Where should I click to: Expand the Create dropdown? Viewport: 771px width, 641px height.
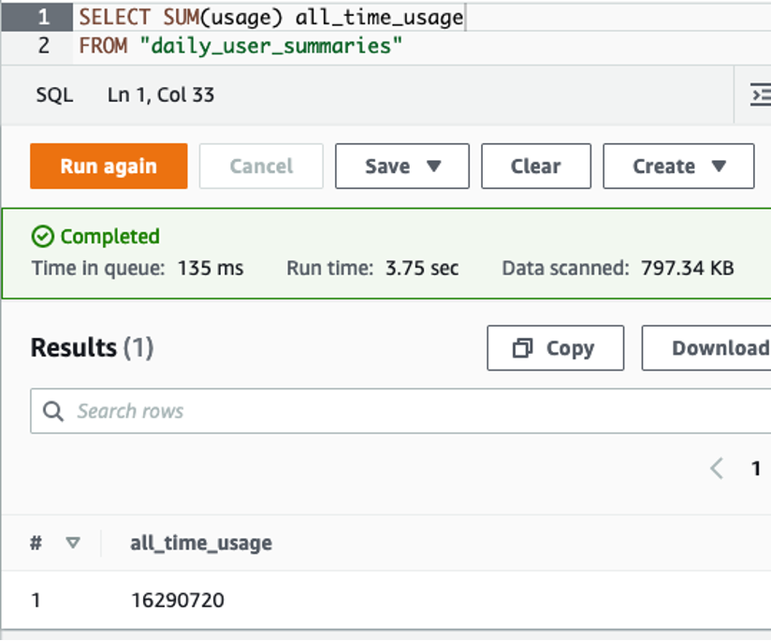click(678, 167)
